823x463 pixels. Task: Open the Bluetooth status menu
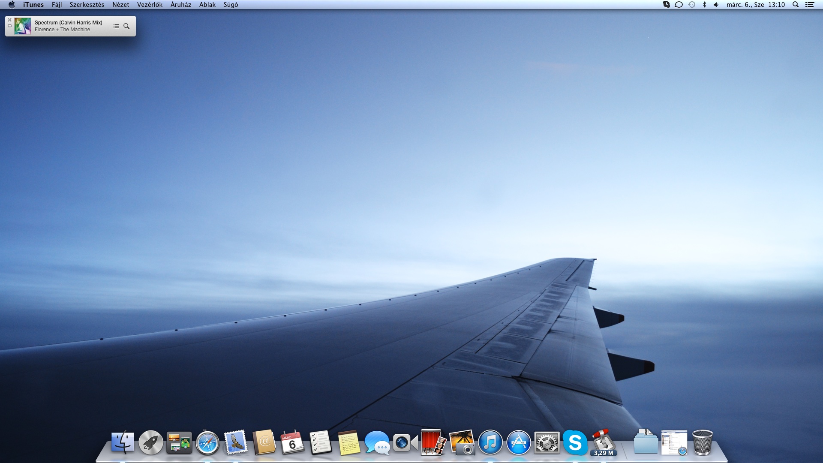tap(704, 5)
